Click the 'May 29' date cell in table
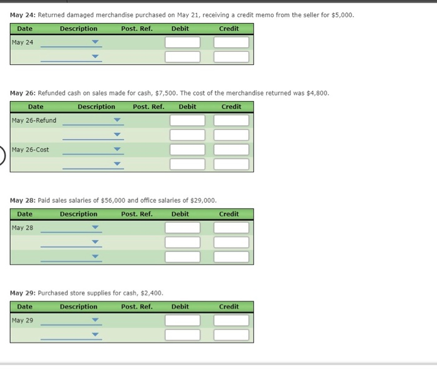This screenshot has width=437, height=373. pos(22,321)
